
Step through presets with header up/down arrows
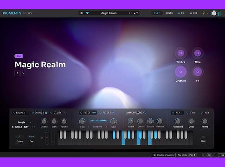point(136,13)
